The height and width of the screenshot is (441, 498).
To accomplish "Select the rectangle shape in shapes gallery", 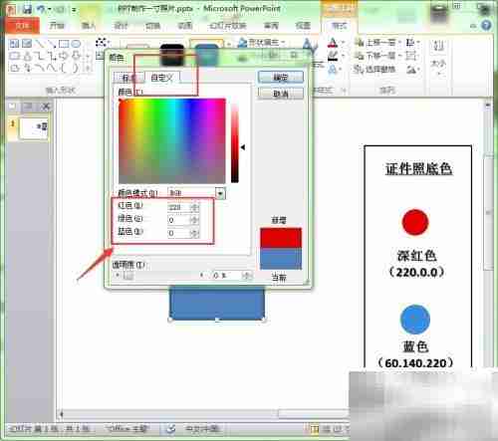I will coord(64,43).
